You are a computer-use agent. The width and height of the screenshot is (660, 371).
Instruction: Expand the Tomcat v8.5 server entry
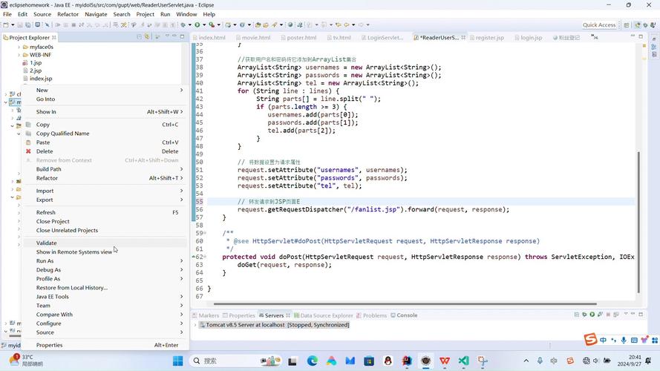click(x=195, y=325)
